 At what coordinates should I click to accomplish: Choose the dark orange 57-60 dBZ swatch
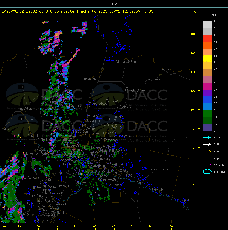[207, 45]
